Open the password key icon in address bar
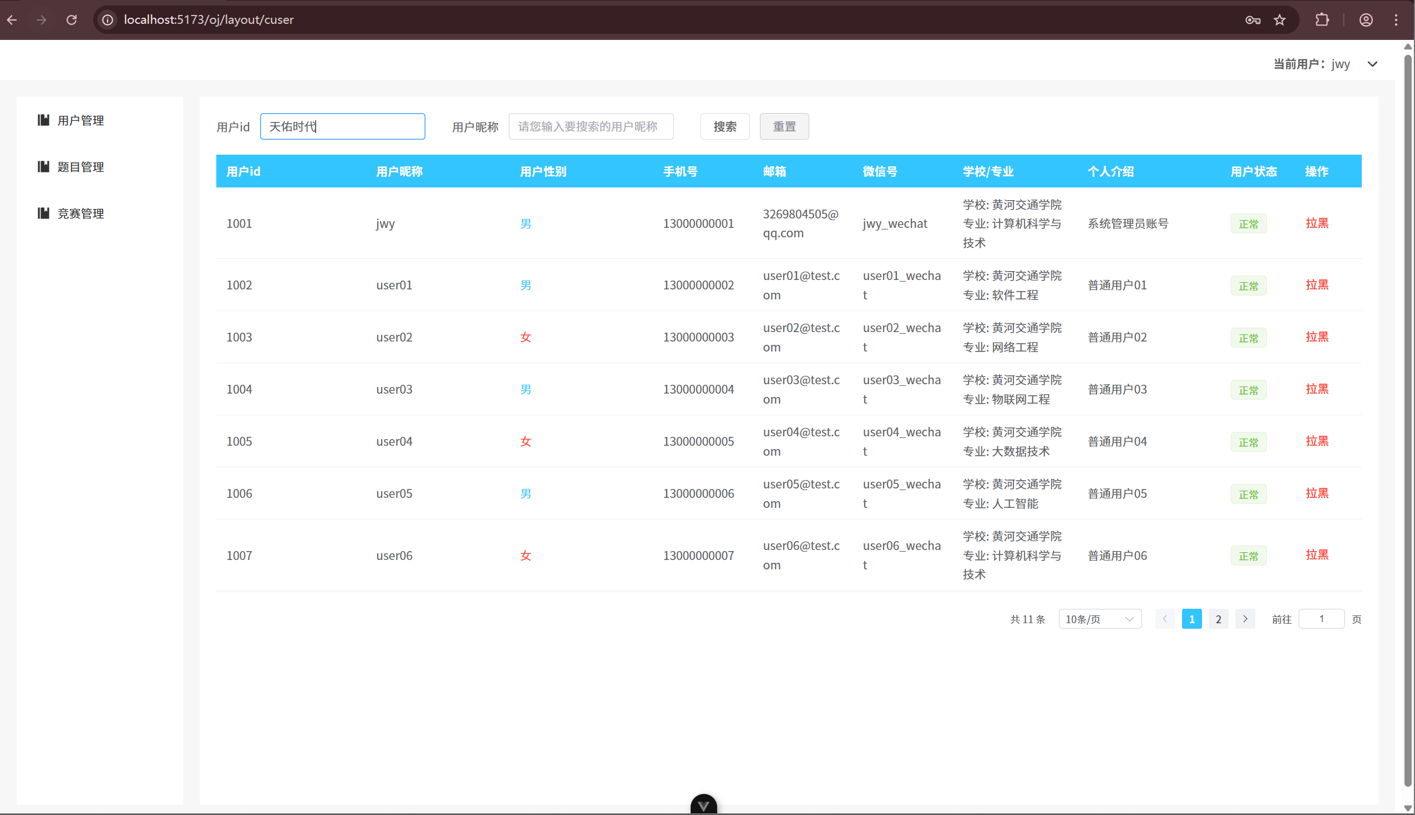Screen dimensions: 1415x815 (x=1252, y=20)
